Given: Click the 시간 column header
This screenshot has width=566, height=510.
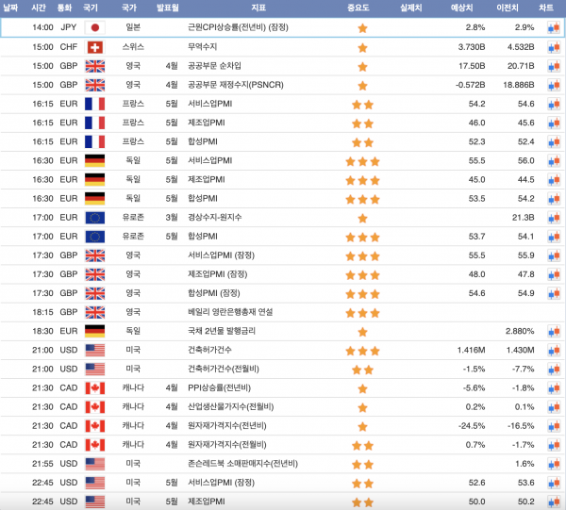Looking at the screenshot, I should (x=39, y=8).
